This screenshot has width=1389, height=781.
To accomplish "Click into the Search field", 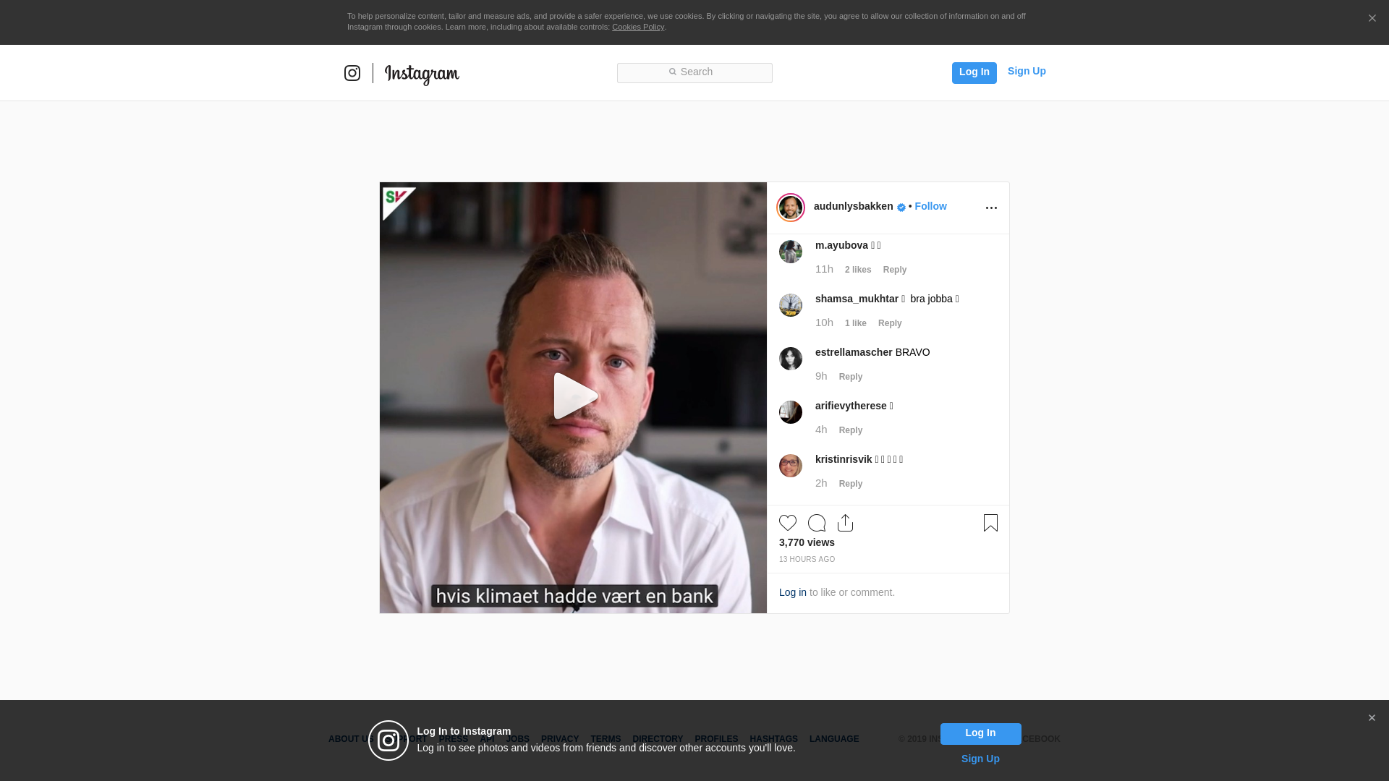I will (694, 72).
